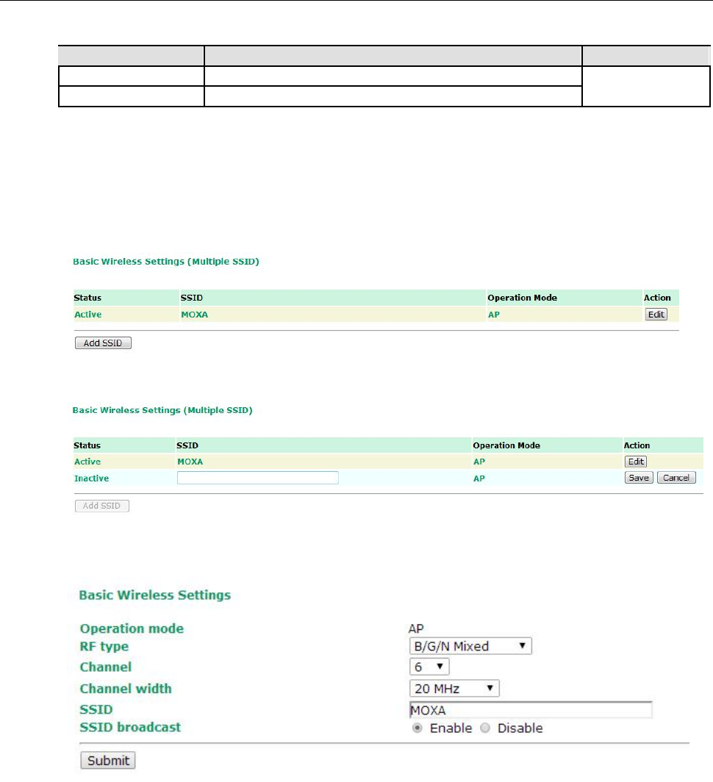Click AP operation mode in Inactive row
713x782 pixels.
(x=479, y=478)
